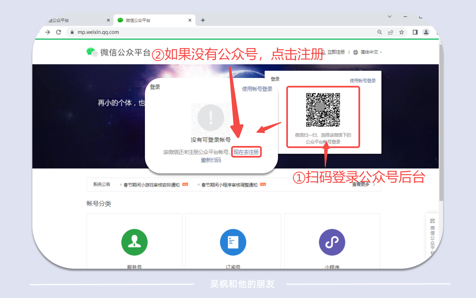Viewport: 476px width, 298px height.
Task: Click the globe language icon
Action: (x=356, y=52)
